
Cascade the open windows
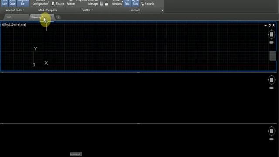pyautogui.click(x=147, y=3)
